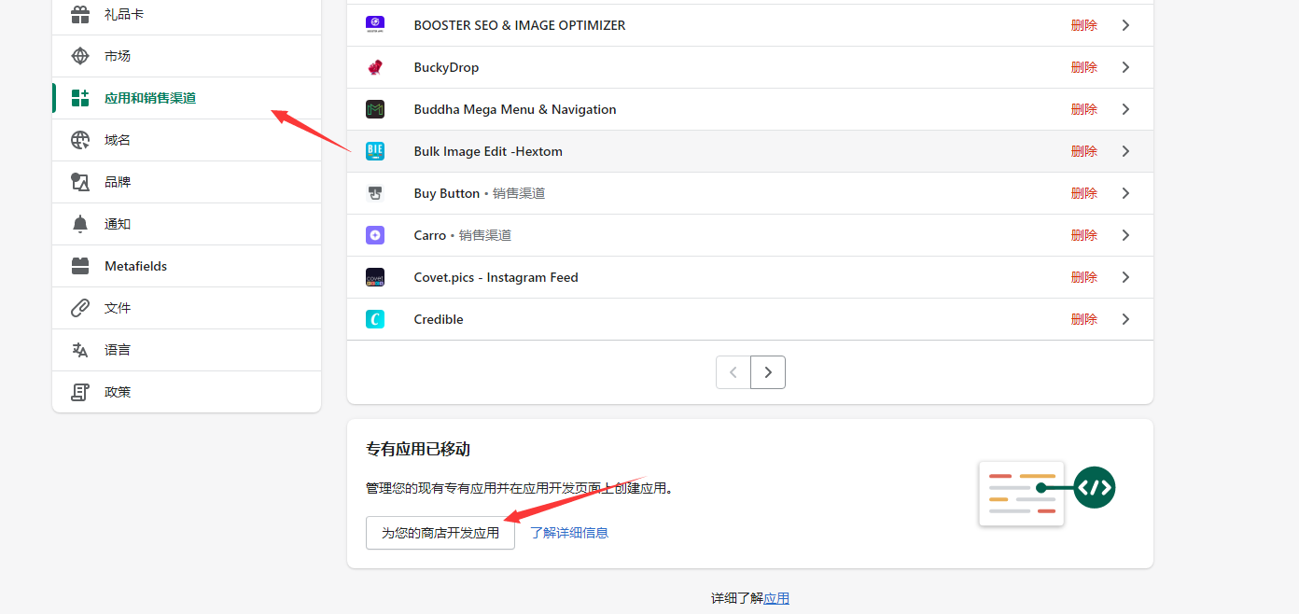1299x614 pixels.
Task: Click the Bulk Image Edit app icon
Action: 375,151
